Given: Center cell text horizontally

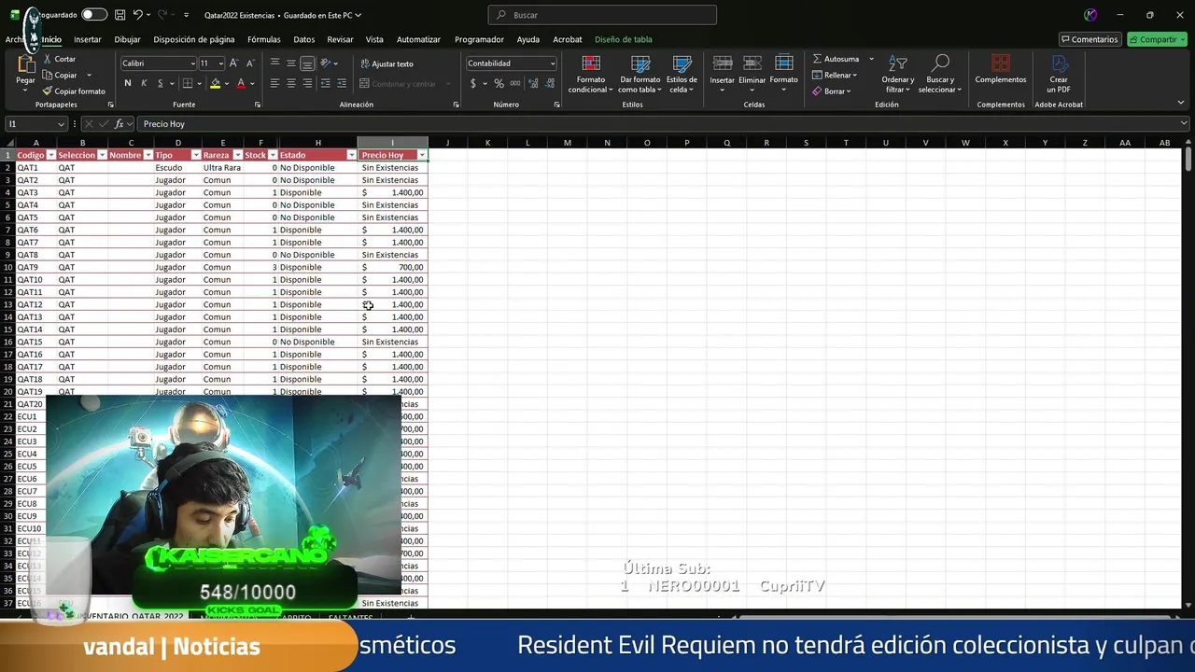Looking at the screenshot, I should (291, 83).
